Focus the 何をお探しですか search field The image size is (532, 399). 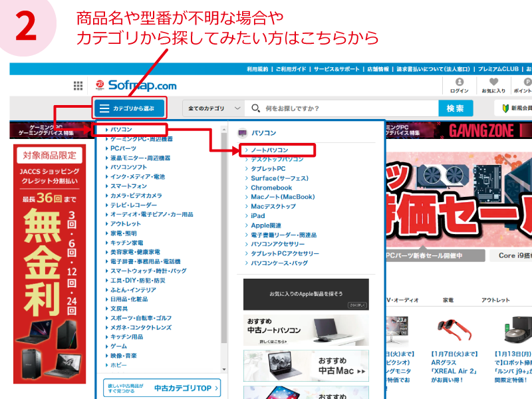click(x=342, y=108)
